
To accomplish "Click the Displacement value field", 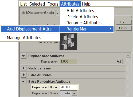I will [x=69, y=61].
